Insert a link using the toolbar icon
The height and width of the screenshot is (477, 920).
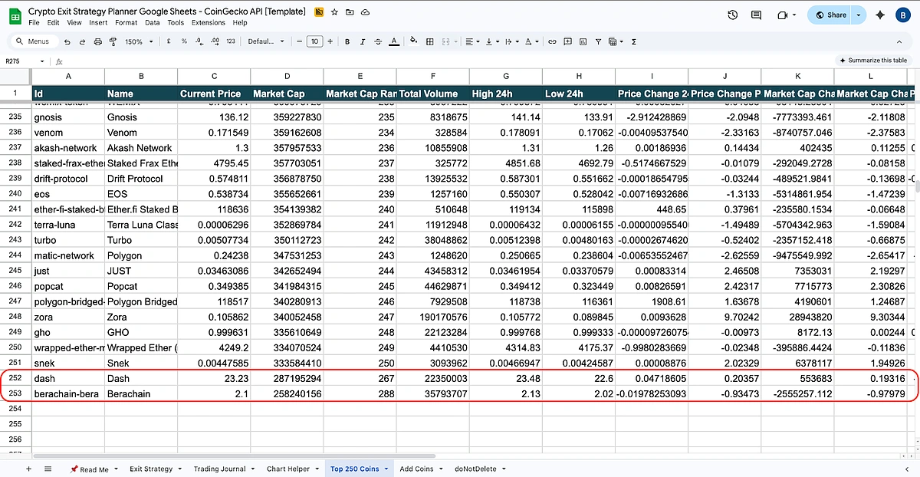[551, 41]
